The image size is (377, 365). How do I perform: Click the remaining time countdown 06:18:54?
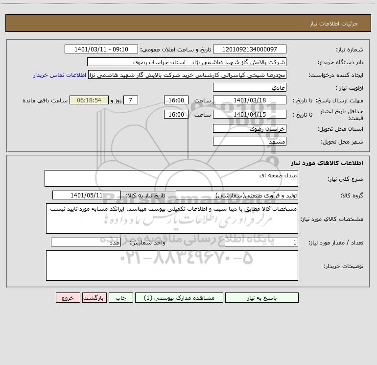tap(89, 100)
